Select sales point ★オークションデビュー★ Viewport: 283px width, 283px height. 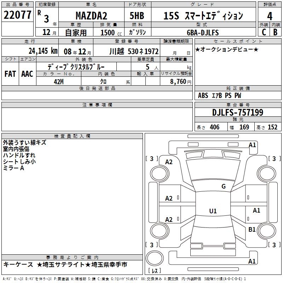(x=227, y=49)
